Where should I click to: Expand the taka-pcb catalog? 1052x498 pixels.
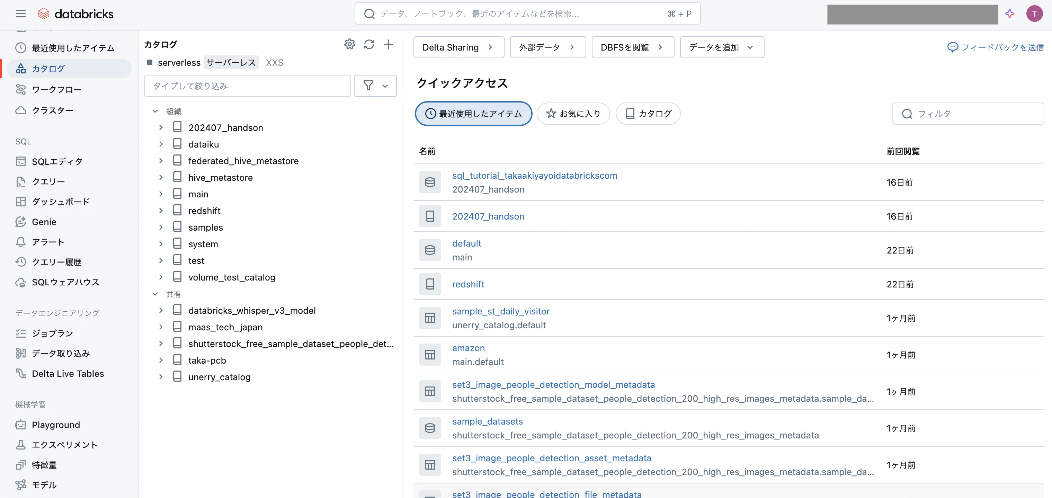coord(161,360)
